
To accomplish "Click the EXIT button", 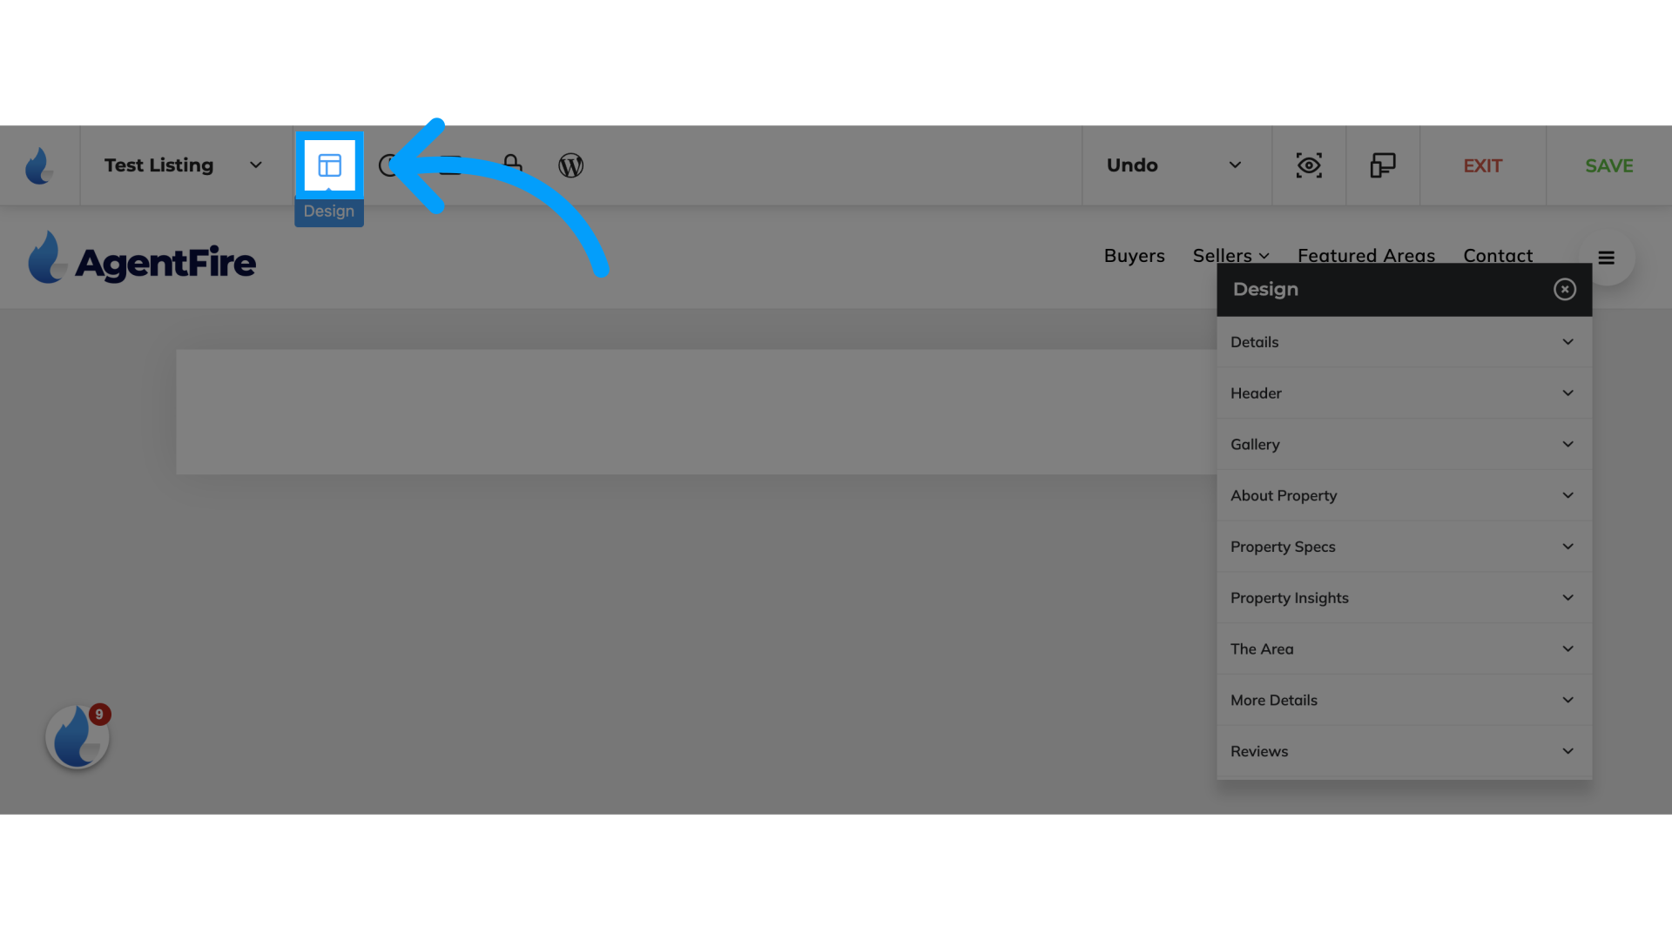I will tap(1484, 165).
